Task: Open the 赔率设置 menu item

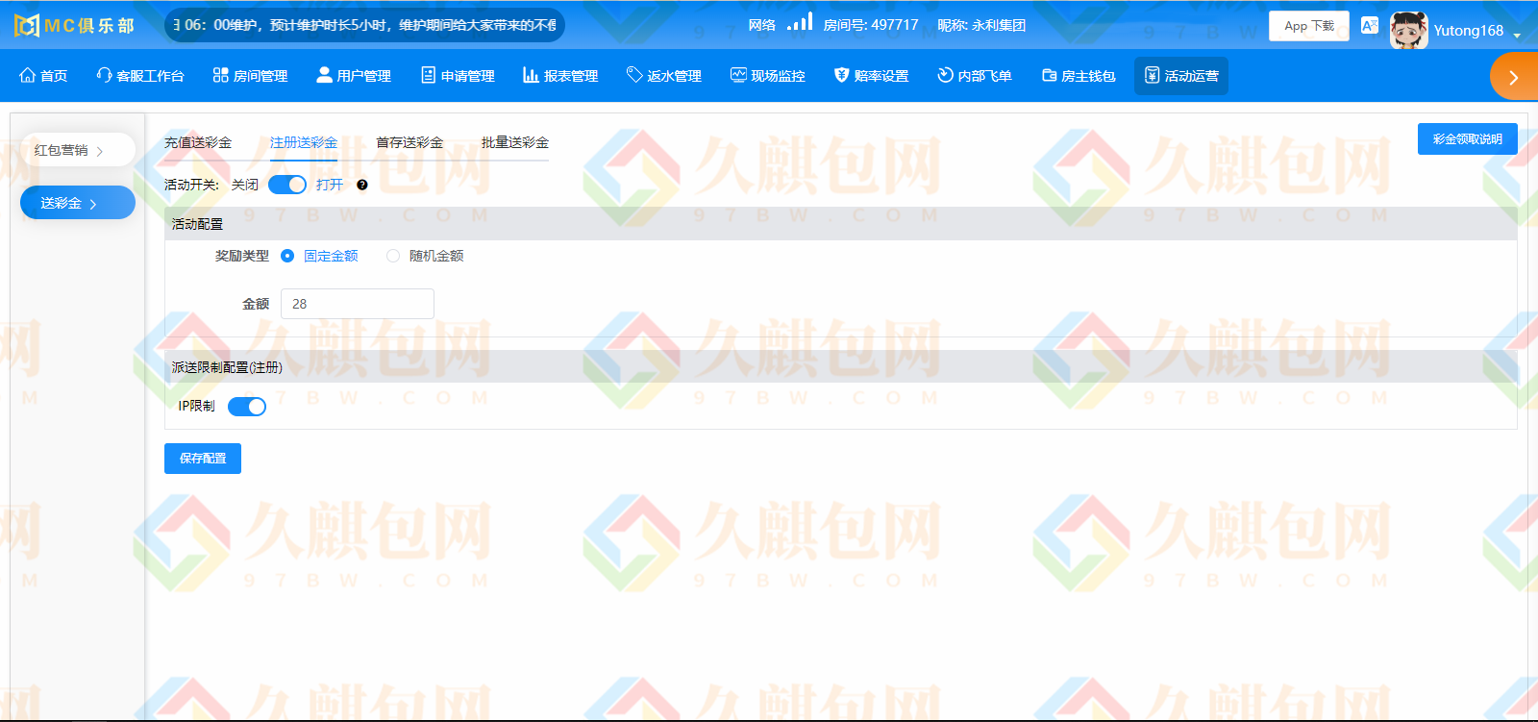Action: (871, 76)
